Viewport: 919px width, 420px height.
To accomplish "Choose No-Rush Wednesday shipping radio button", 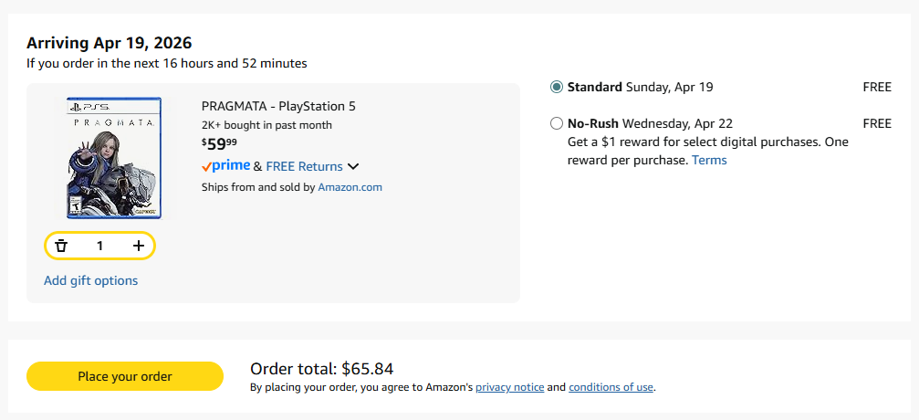I will point(557,123).
